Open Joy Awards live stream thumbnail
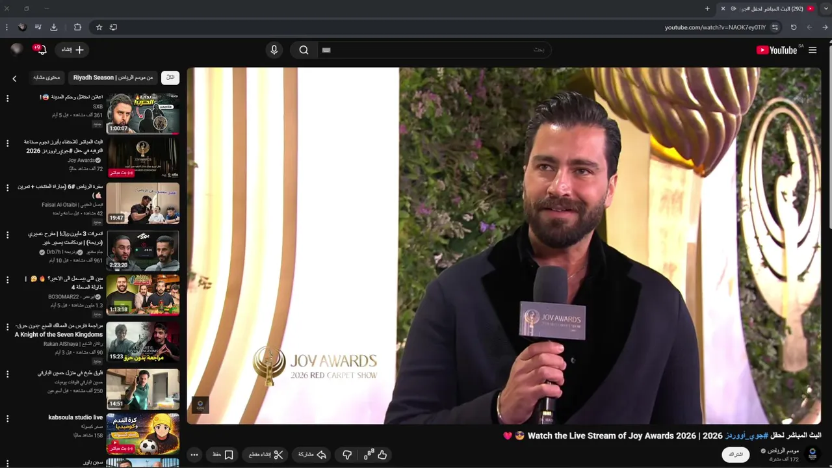Viewport: 832px width, 468px height. point(143,157)
